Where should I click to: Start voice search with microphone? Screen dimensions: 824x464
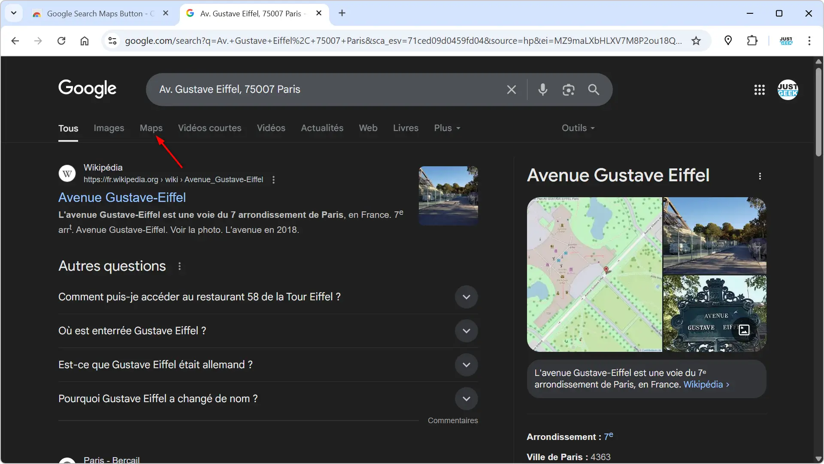(x=543, y=89)
